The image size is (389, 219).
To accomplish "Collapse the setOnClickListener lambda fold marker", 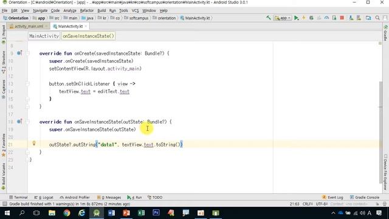I will (28, 84).
